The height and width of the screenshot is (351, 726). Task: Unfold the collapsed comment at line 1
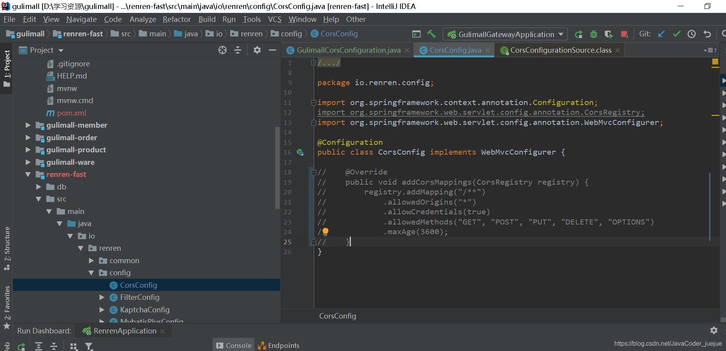click(313, 62)
